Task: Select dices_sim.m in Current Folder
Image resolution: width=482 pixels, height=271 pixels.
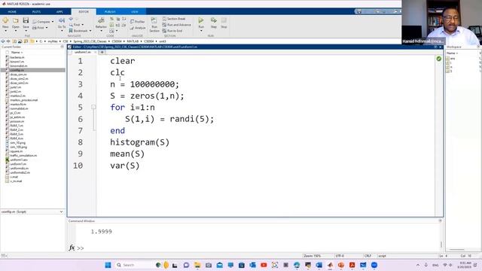Action: click(x=18, y=75)
